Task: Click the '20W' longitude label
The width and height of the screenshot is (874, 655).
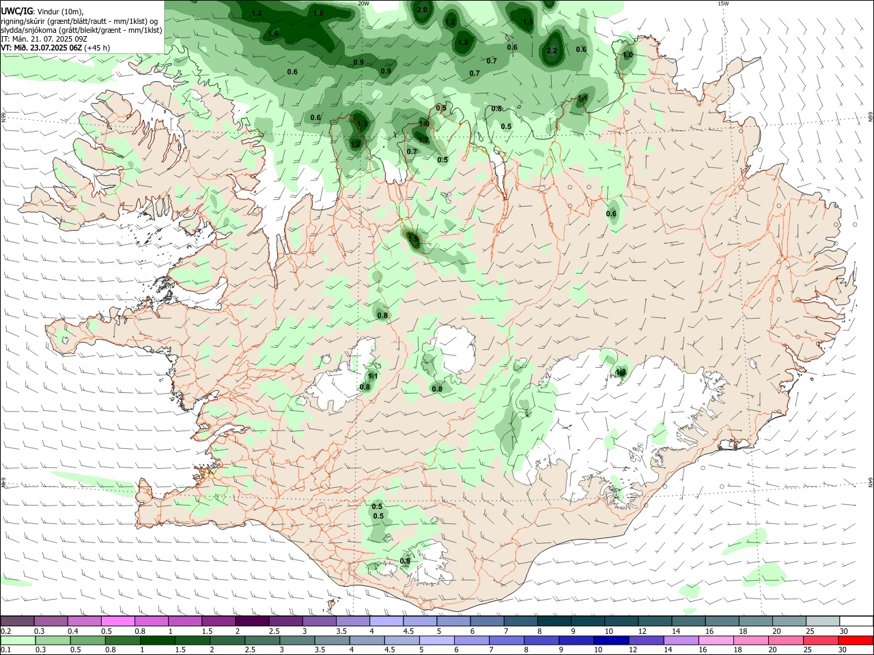Action: pyautogui.click(x=363, y=3)
